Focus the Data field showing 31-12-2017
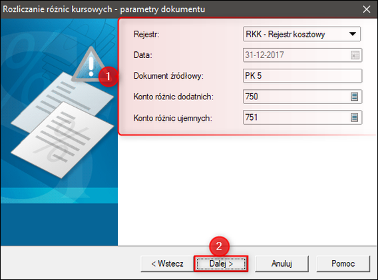This screenshot has width=378, height=280. pos(302,55)
